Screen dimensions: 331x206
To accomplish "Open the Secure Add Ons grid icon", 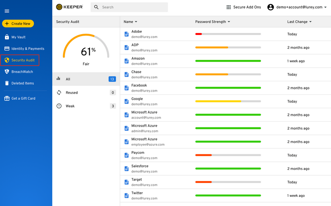I will point(229,7).
